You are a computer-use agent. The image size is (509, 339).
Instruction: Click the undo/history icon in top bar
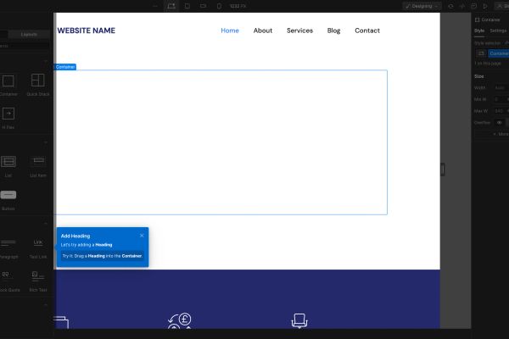(x=450, y=6)
